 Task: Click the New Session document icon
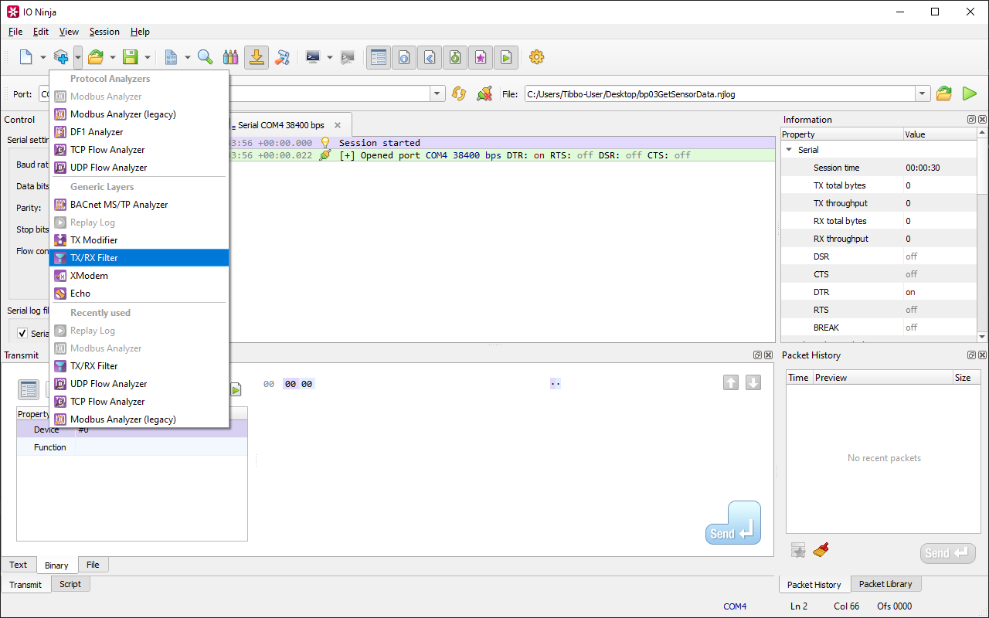26,57
